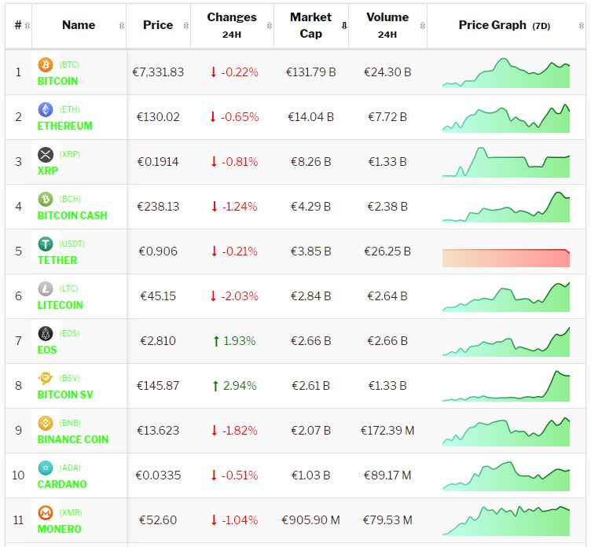Sort table by Market Cap column
Screen dimensions: 591x547
pos(311,25)
